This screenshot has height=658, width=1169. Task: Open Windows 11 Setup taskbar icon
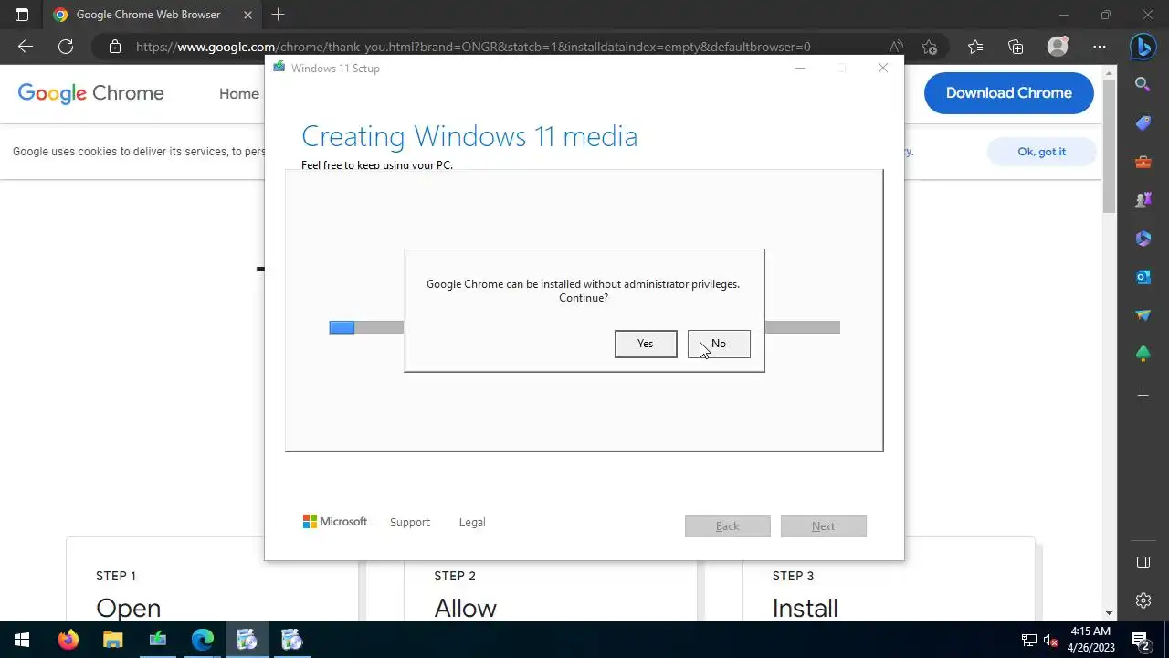tap(157, 640)
